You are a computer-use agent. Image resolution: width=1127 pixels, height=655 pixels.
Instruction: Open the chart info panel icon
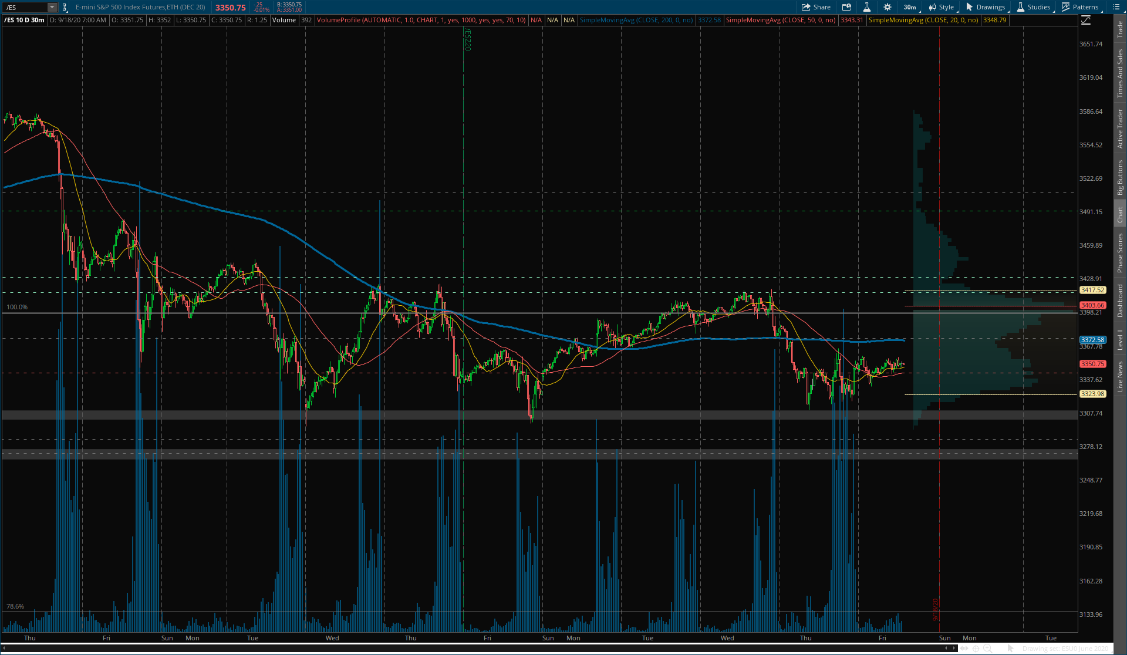[846, 7]
